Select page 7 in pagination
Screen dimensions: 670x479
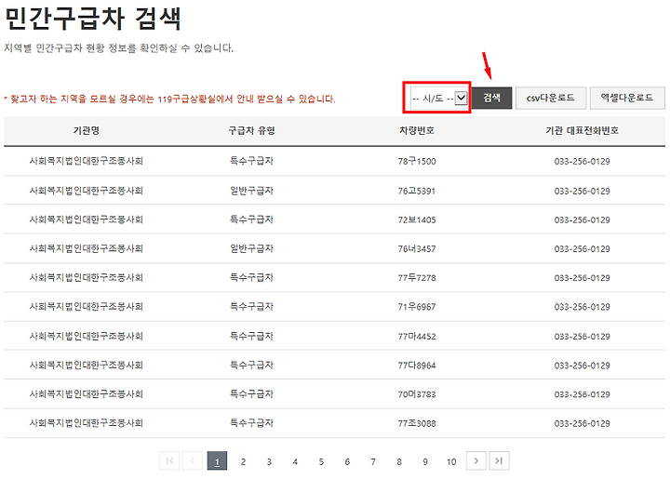[373, 461]
